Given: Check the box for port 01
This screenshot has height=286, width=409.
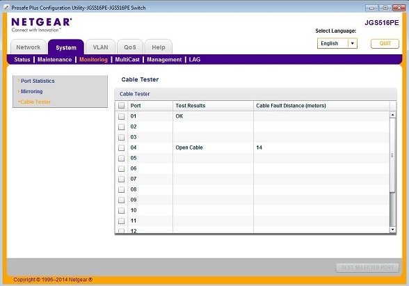Looking at the screenshot, I should 121,116.
